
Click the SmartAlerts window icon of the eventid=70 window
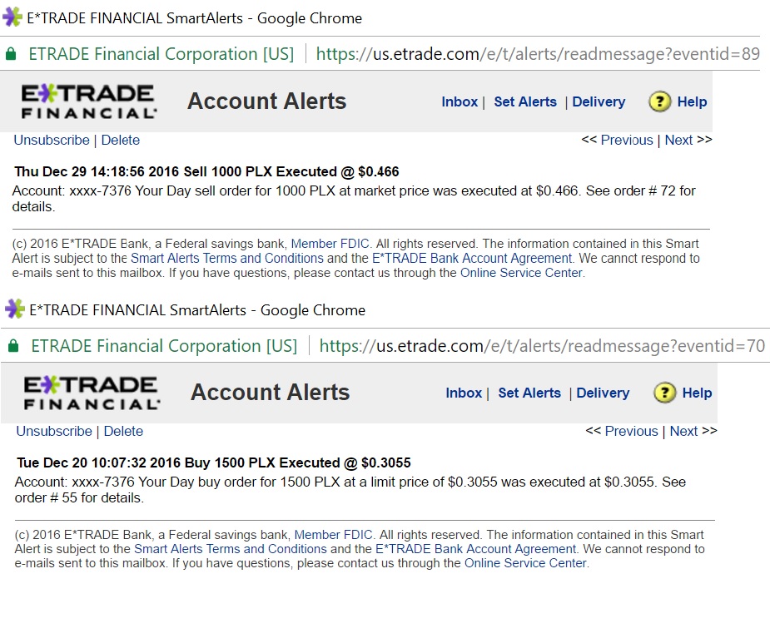[14, 309]
